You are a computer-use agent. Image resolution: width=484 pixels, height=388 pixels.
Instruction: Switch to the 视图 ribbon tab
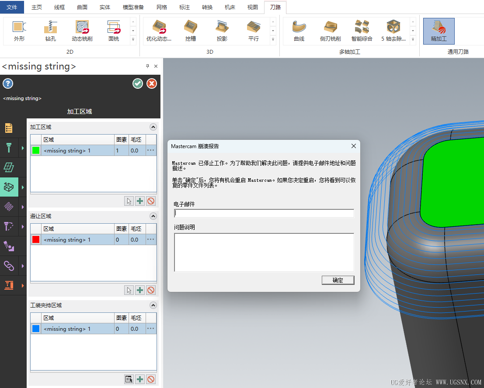(x=253, y=7)
